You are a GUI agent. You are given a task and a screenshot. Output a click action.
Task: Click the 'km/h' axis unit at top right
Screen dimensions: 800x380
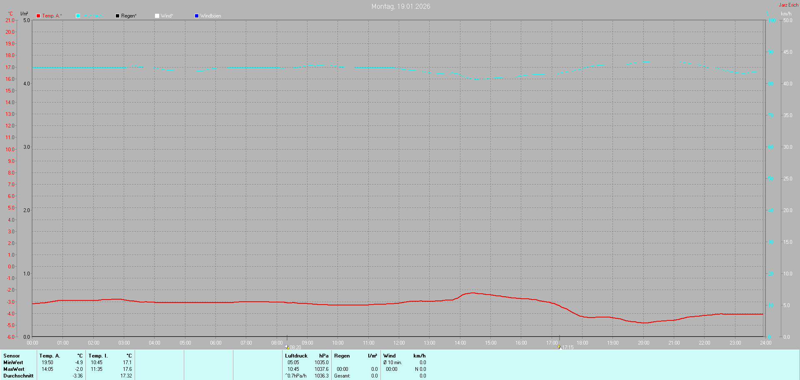point(786,14)
